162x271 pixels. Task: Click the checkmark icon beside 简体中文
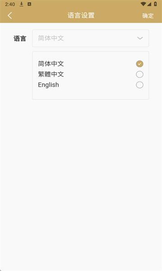coord(139,64)
